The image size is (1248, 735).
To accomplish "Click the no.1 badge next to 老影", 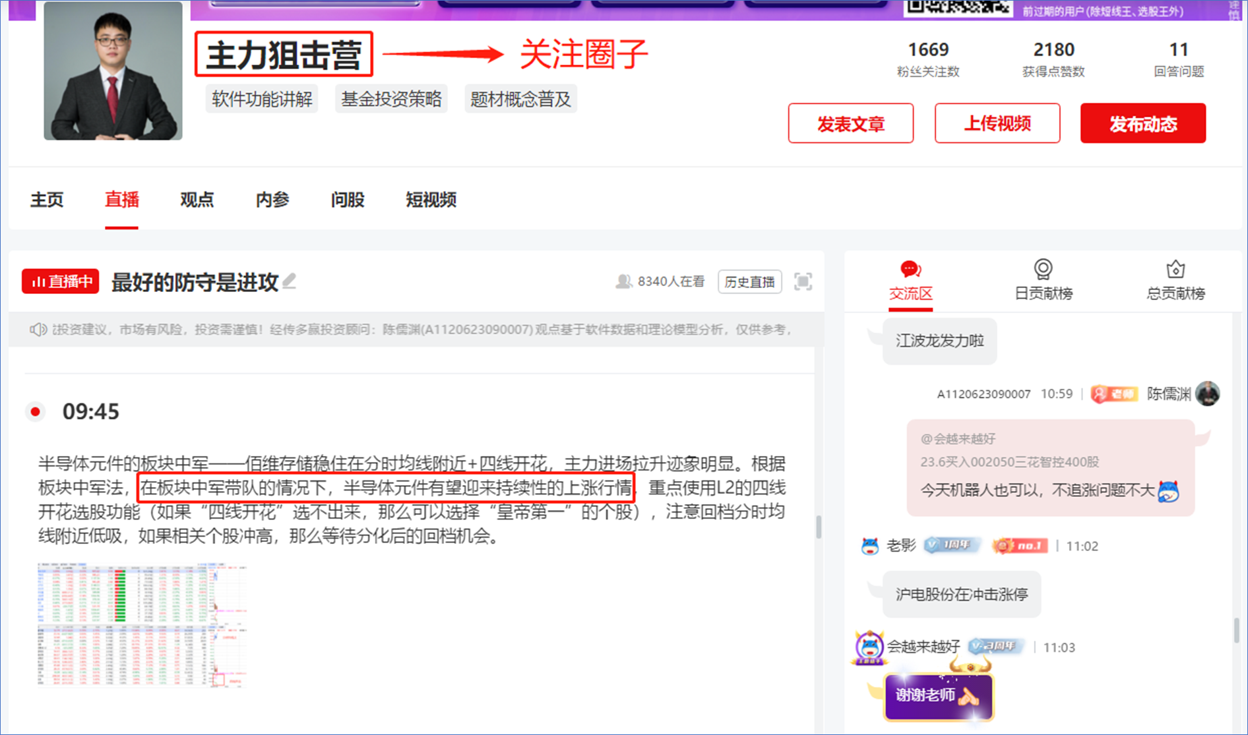I will (1020, 546).
